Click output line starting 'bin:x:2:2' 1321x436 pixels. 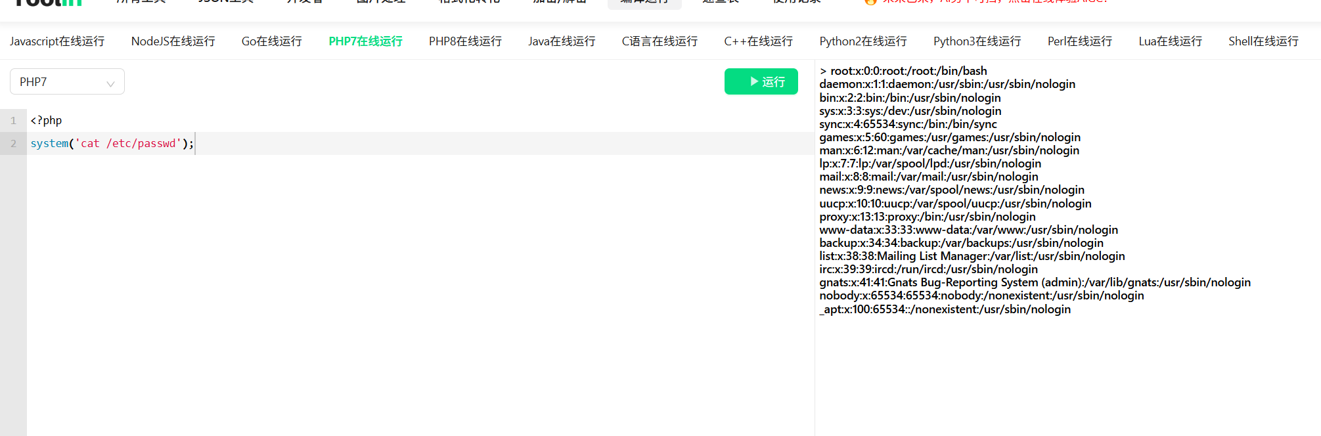point(910,98)
